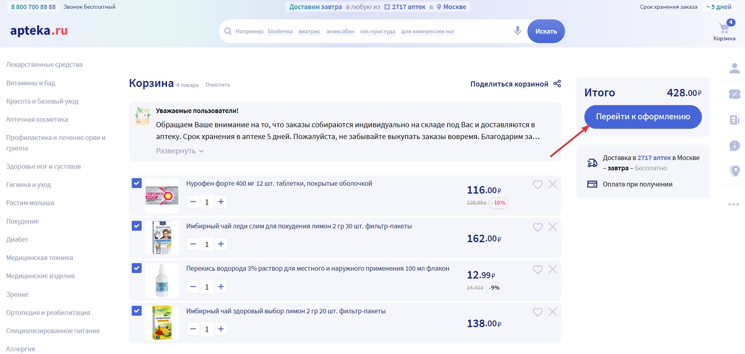The image size is (745, 354).
Task: Open Перекись водорода product thumbnail
Action: pos(162,281)
